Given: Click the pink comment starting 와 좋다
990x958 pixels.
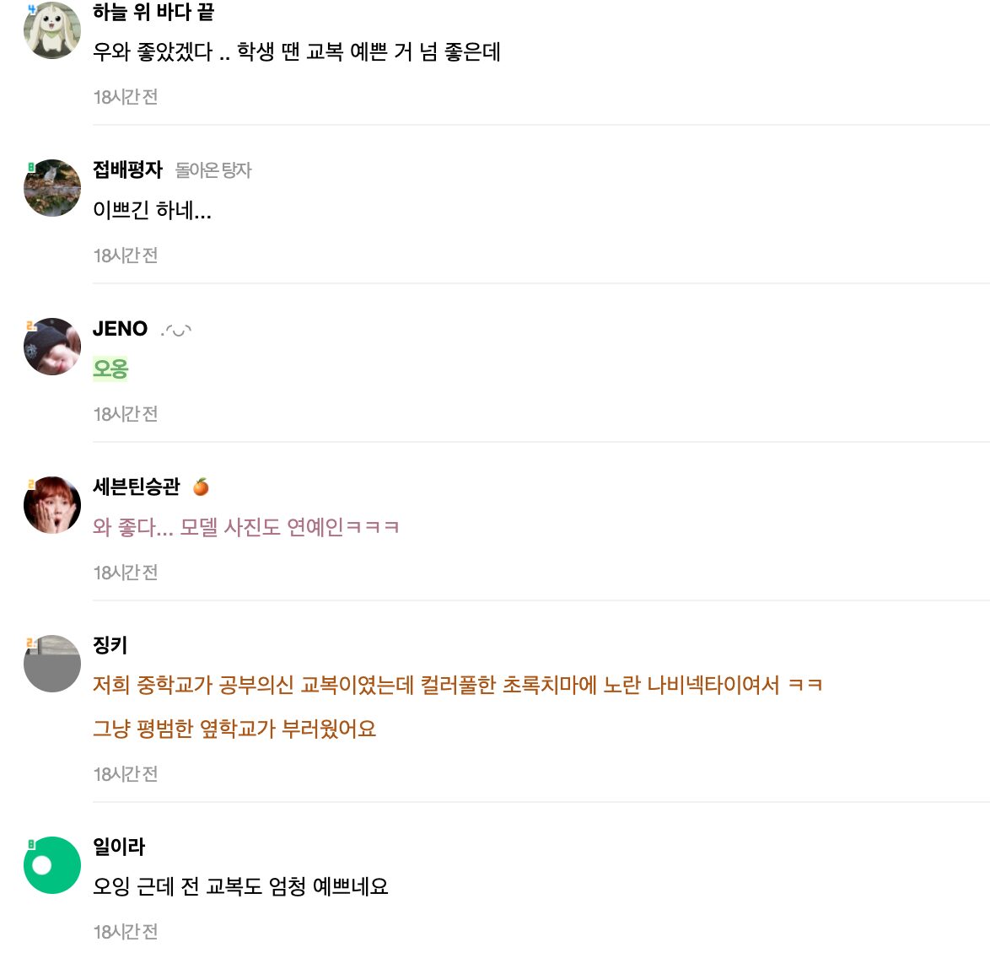Looking at the screenshot, I should click(x=245, y=527).
